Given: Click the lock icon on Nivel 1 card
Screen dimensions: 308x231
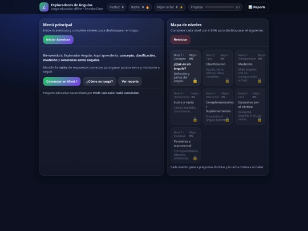Looking at the screenshot, I should point(195,81).
